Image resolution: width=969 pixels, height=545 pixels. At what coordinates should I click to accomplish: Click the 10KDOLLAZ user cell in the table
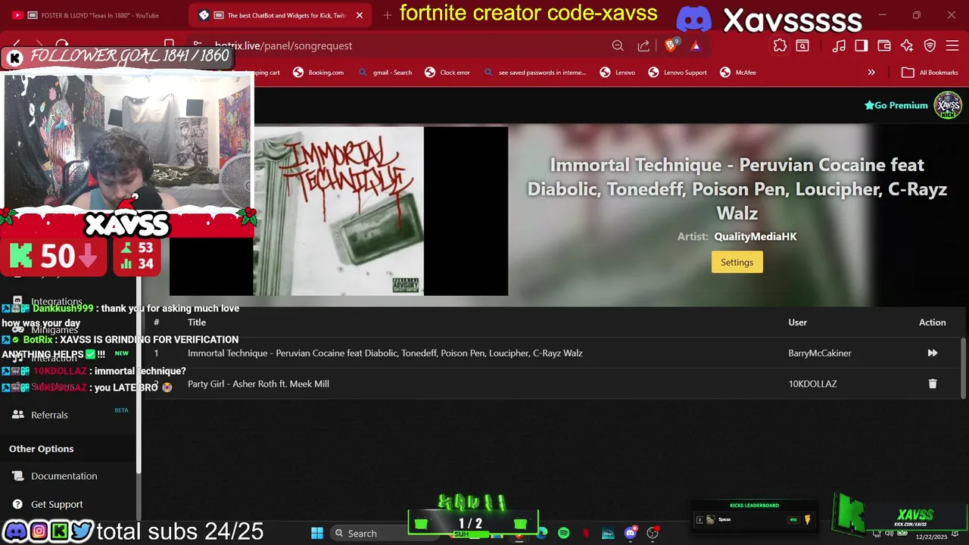coord(812,384)
